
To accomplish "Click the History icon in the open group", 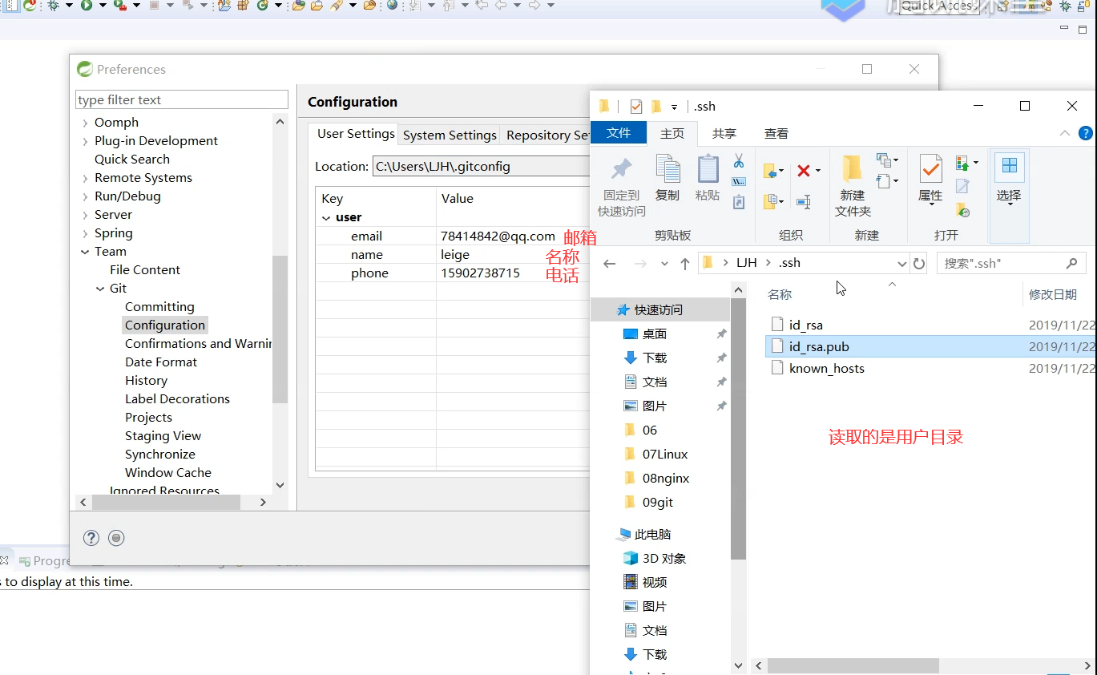I will [x=963, y=211].
